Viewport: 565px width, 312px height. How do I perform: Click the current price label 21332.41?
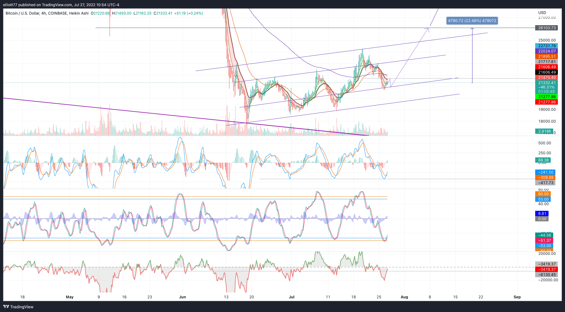pyautogui.click(x=546, y=83)
